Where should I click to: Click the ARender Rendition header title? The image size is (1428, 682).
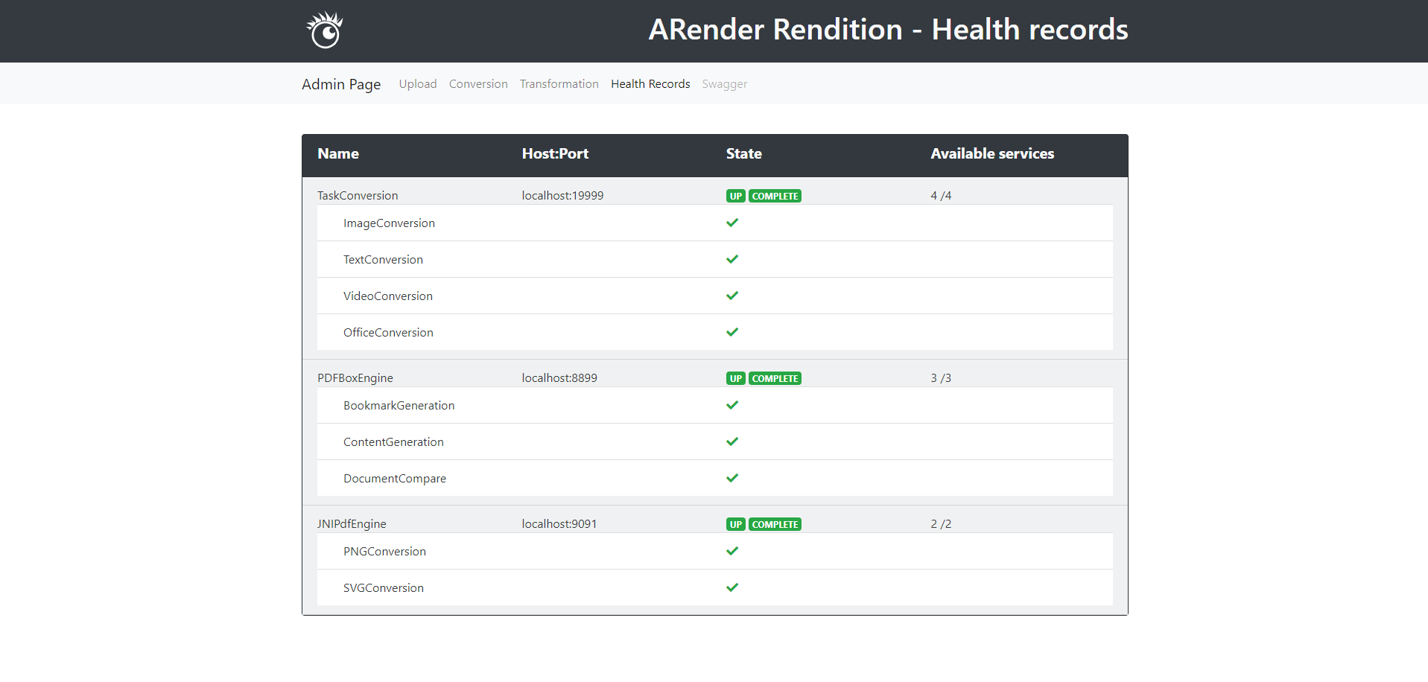pyautogui.click(x=887, y=30)
